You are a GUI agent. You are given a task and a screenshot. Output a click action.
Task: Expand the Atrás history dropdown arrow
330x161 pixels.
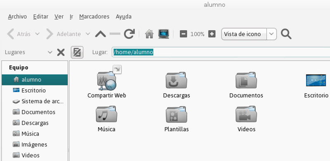[x=37, y=34]
